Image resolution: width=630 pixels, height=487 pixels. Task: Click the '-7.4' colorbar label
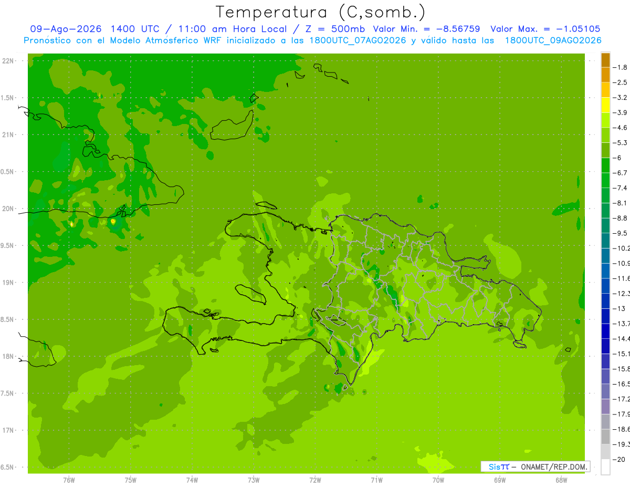coord(621,188)
